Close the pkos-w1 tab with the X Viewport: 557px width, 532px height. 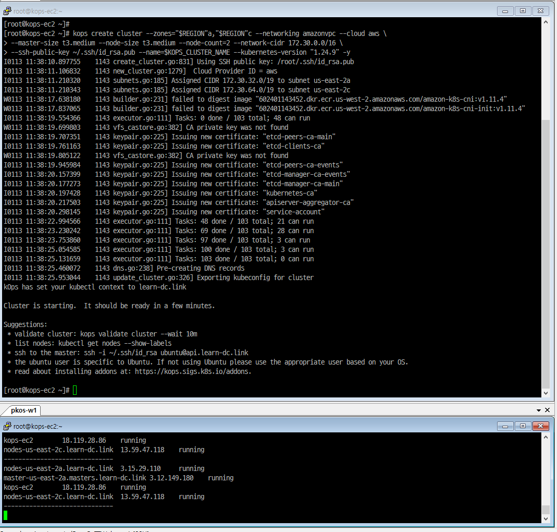coord(548,410)
